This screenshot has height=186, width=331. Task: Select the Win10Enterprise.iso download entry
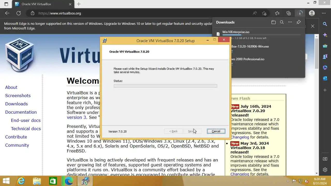click(x=259, y=35)
